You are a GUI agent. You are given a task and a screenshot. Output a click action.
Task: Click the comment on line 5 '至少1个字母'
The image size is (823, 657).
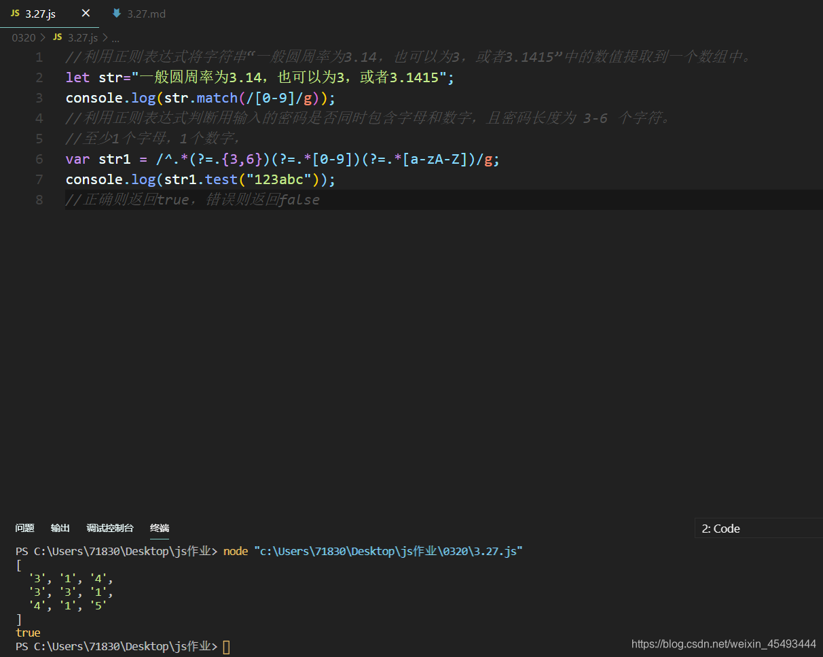(153, 139)
